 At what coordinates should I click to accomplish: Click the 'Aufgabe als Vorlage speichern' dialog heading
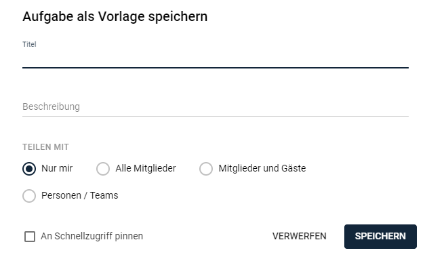point(115,17)
